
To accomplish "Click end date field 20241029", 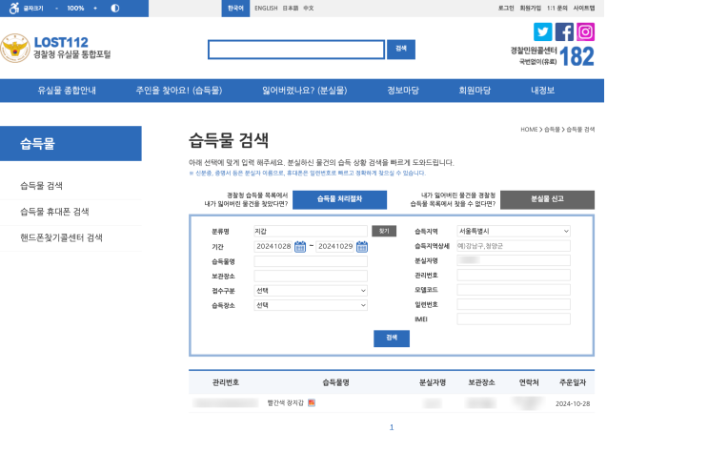I will (335, 246).
